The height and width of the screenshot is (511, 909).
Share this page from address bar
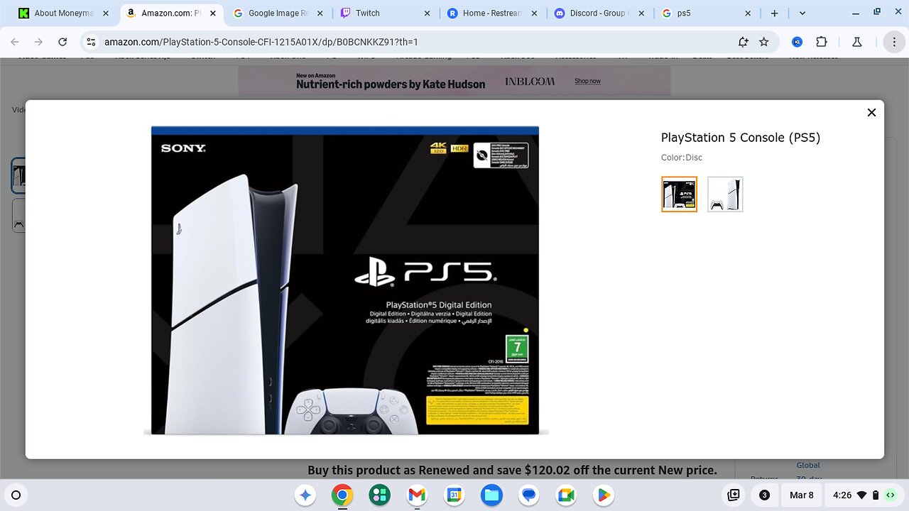coord(743,42)
